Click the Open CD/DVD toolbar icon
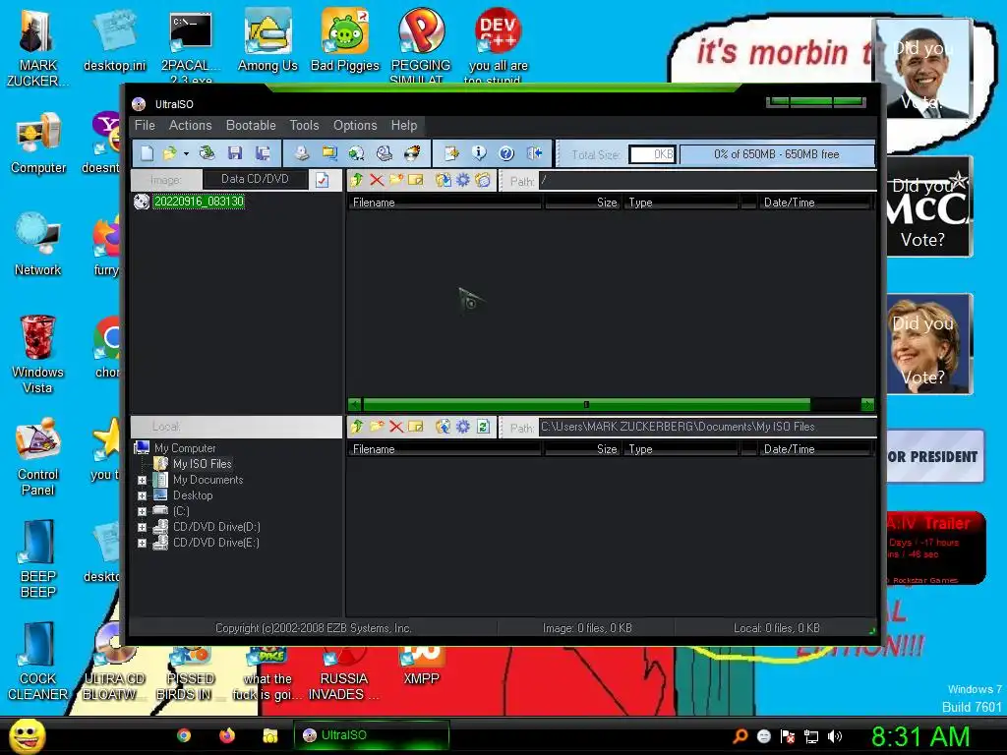The width and height of the screenshot is (1007, 755). (207, 153)
